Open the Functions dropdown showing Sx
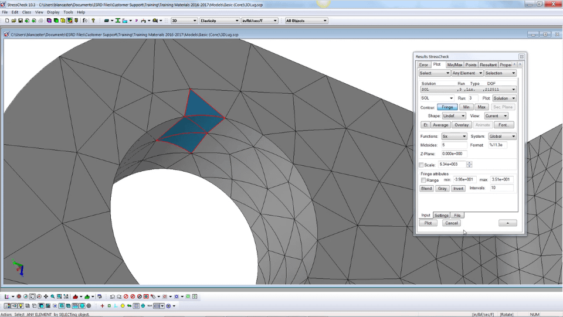 [454, 137]
